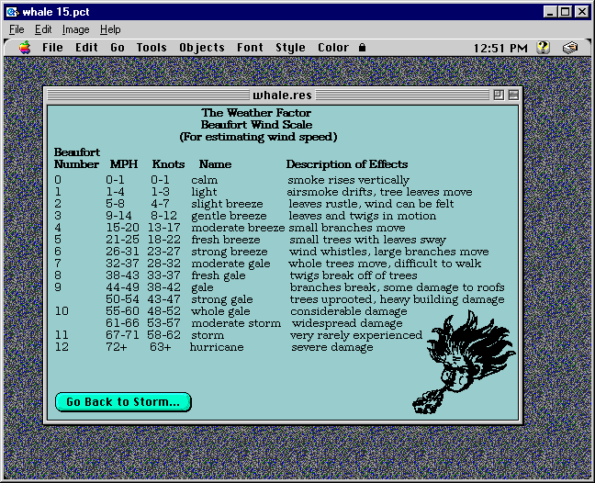Open the Apple menu icon
595x483 pixels.
point(25,48)
